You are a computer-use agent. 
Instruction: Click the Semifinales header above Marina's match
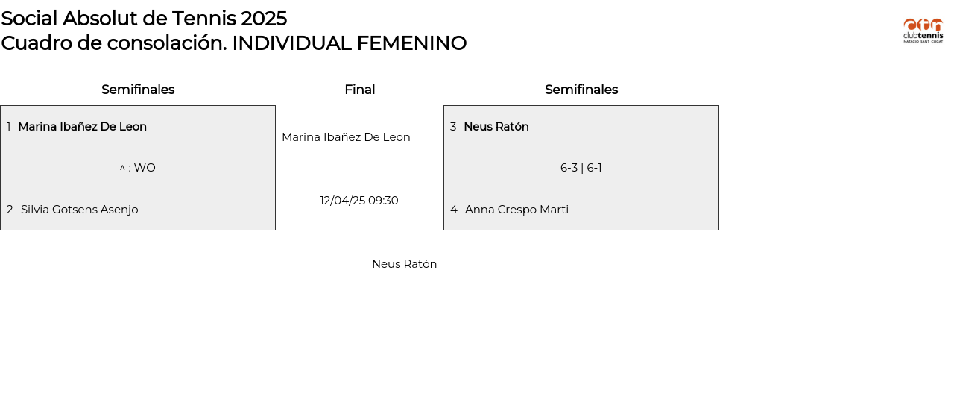(x=138, y=90)
